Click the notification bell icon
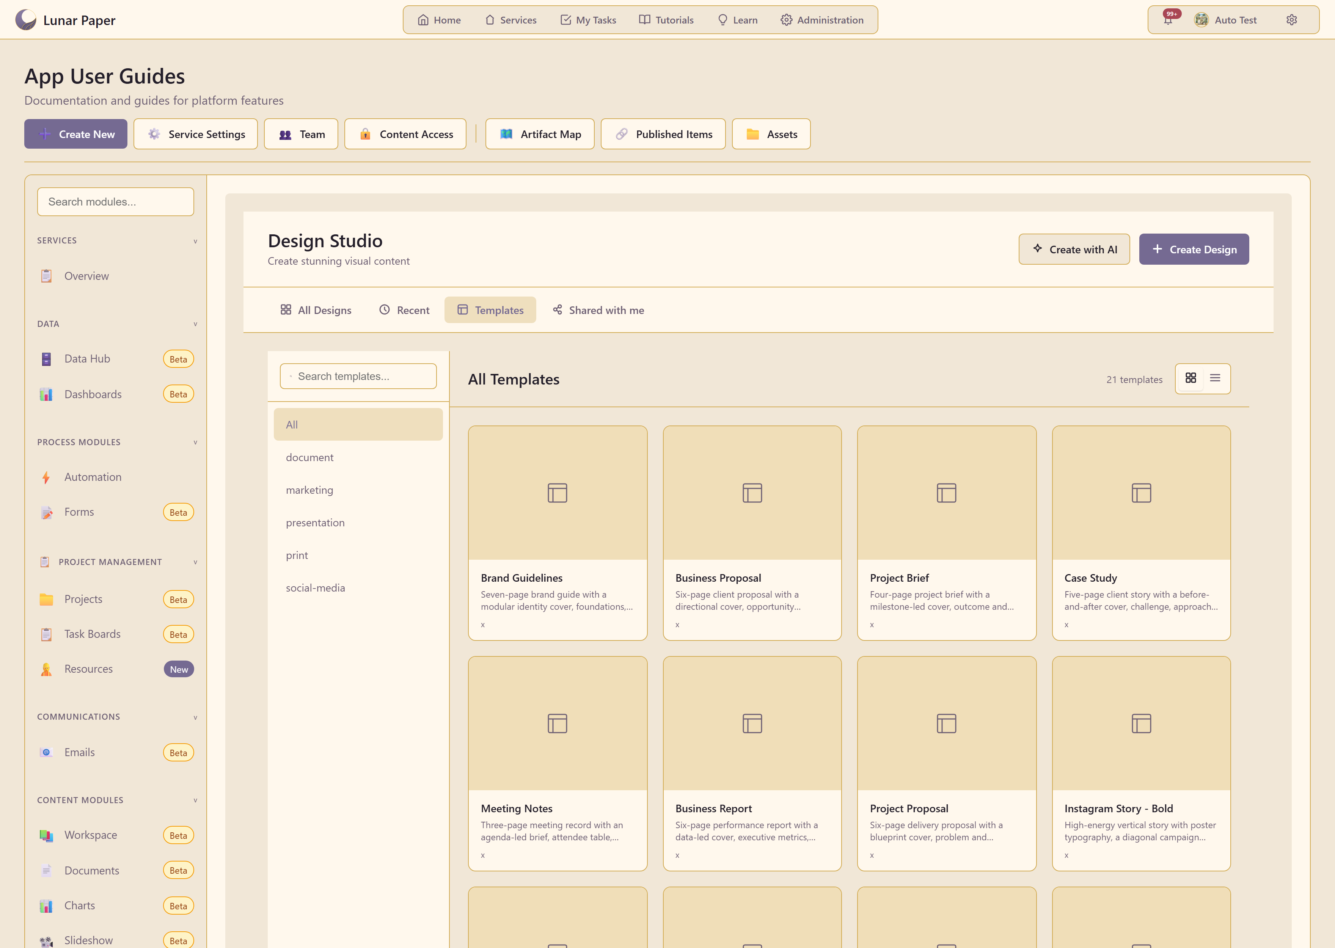 (1168, 20)
